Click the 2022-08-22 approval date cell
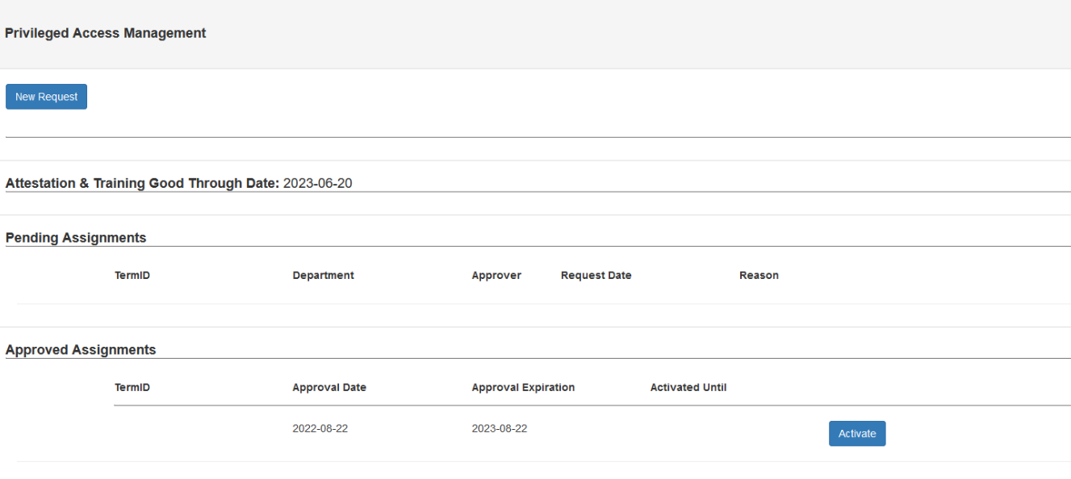 pos(320,429)
